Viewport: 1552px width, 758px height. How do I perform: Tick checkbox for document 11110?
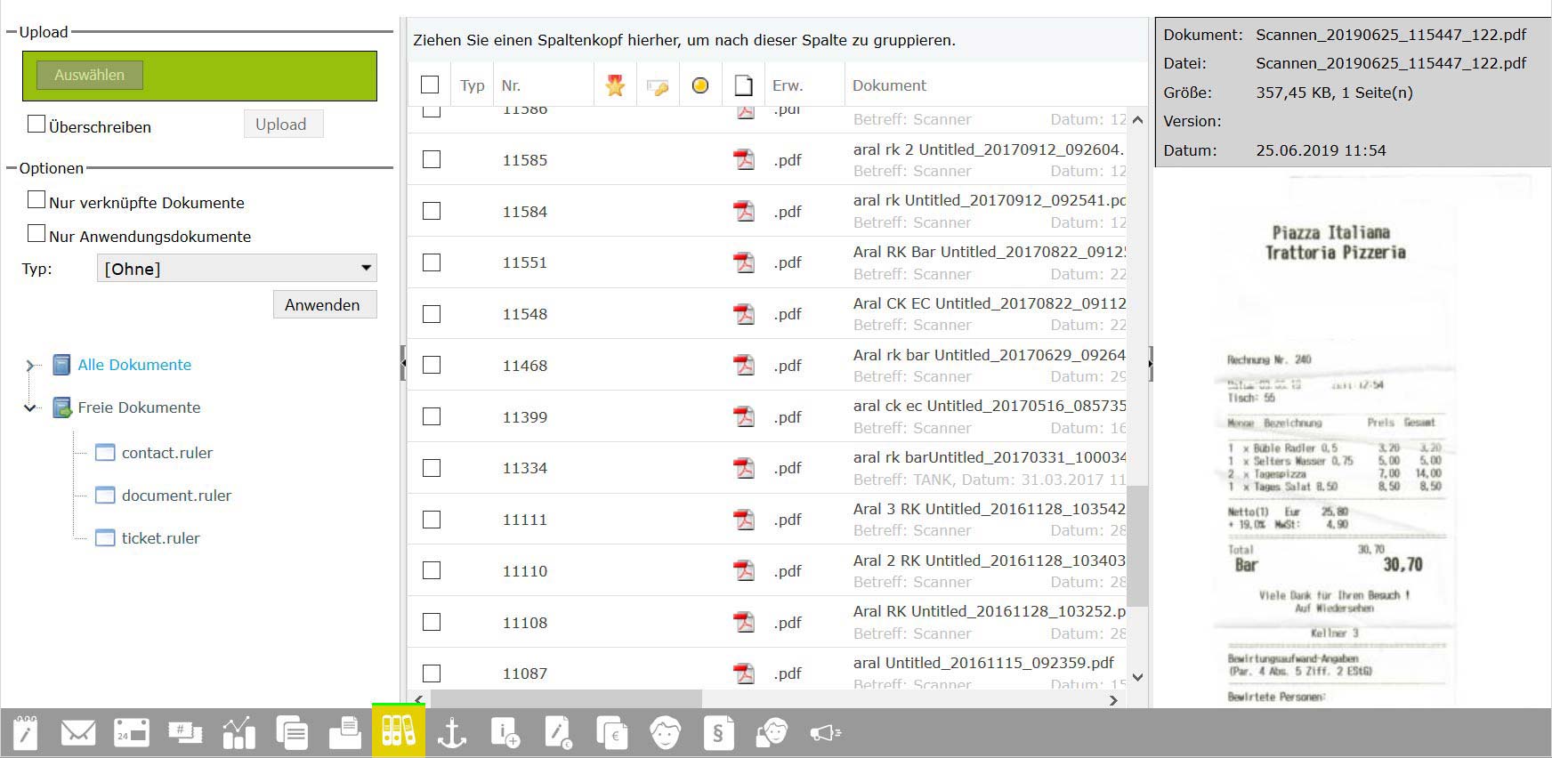(x=432, y=570)
